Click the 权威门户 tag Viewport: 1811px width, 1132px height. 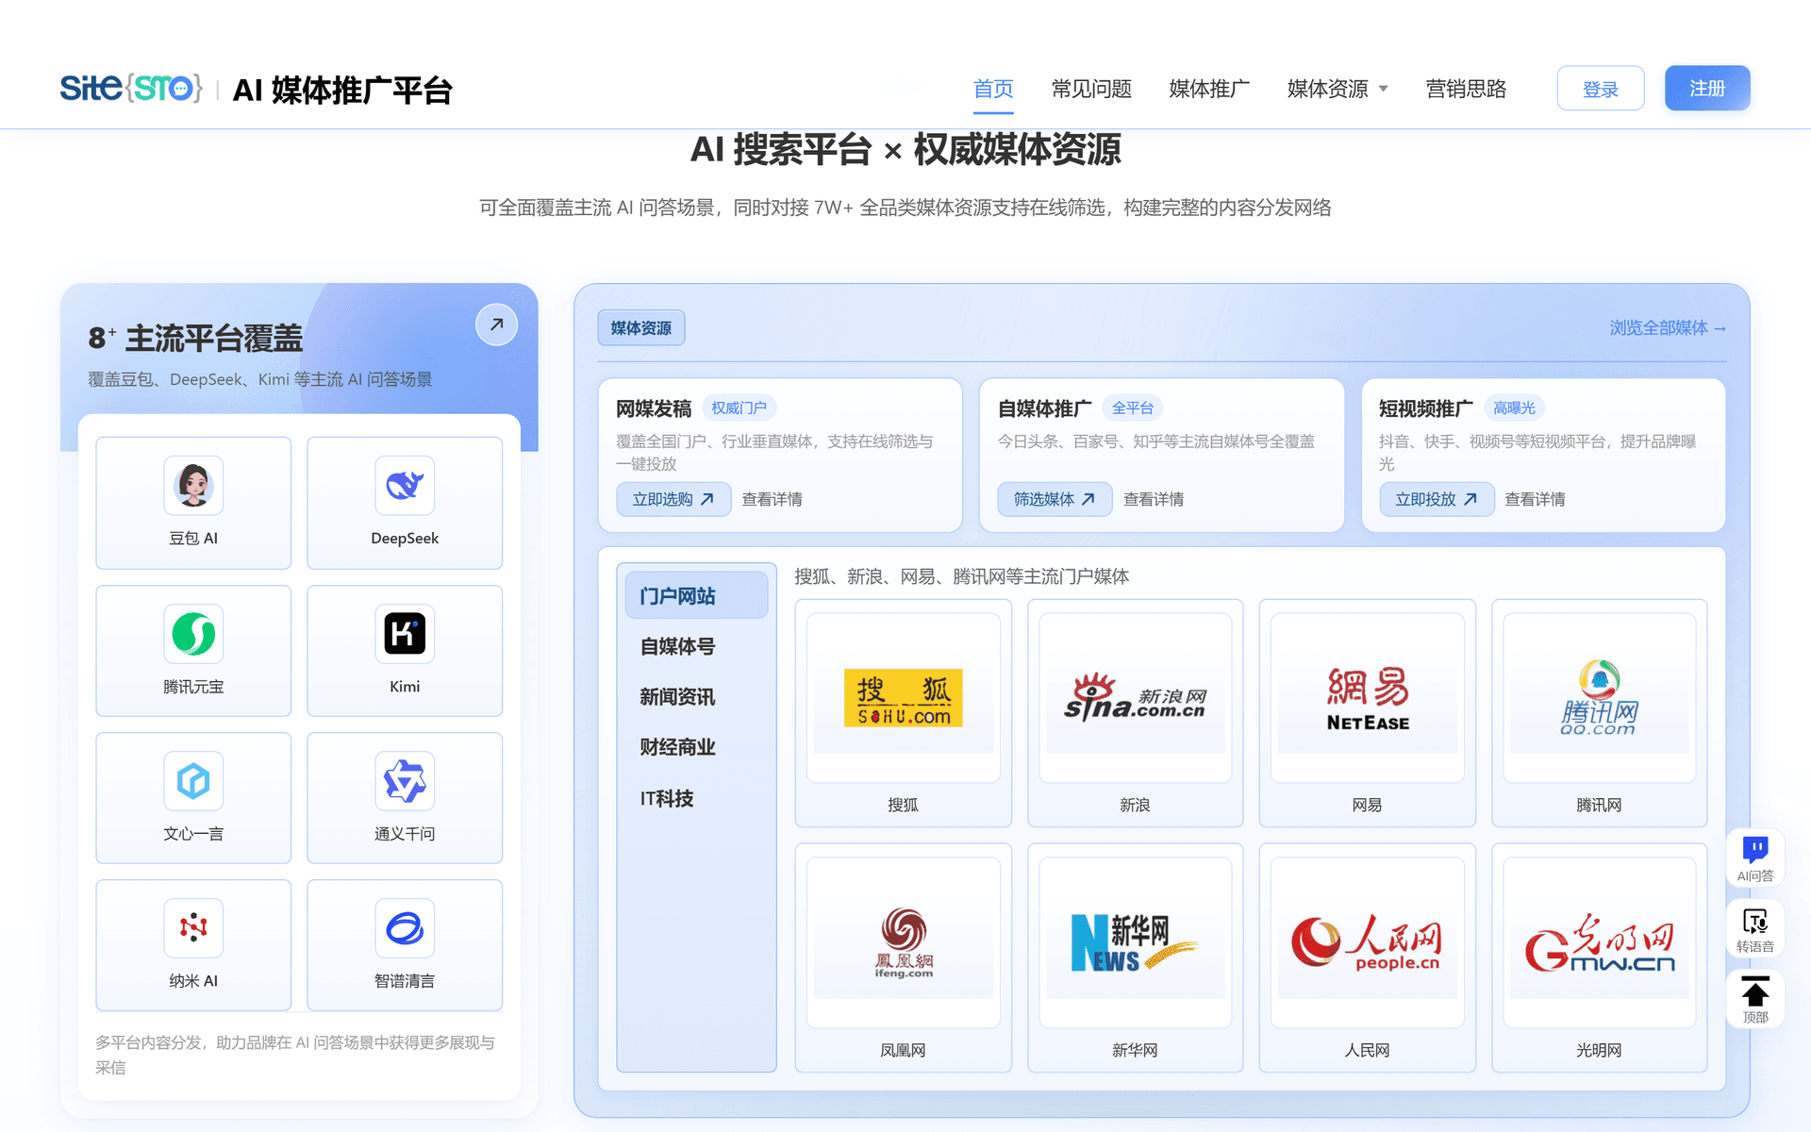[739, 408]
